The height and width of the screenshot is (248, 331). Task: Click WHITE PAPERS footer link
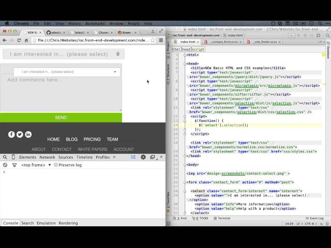pos(93,149)
